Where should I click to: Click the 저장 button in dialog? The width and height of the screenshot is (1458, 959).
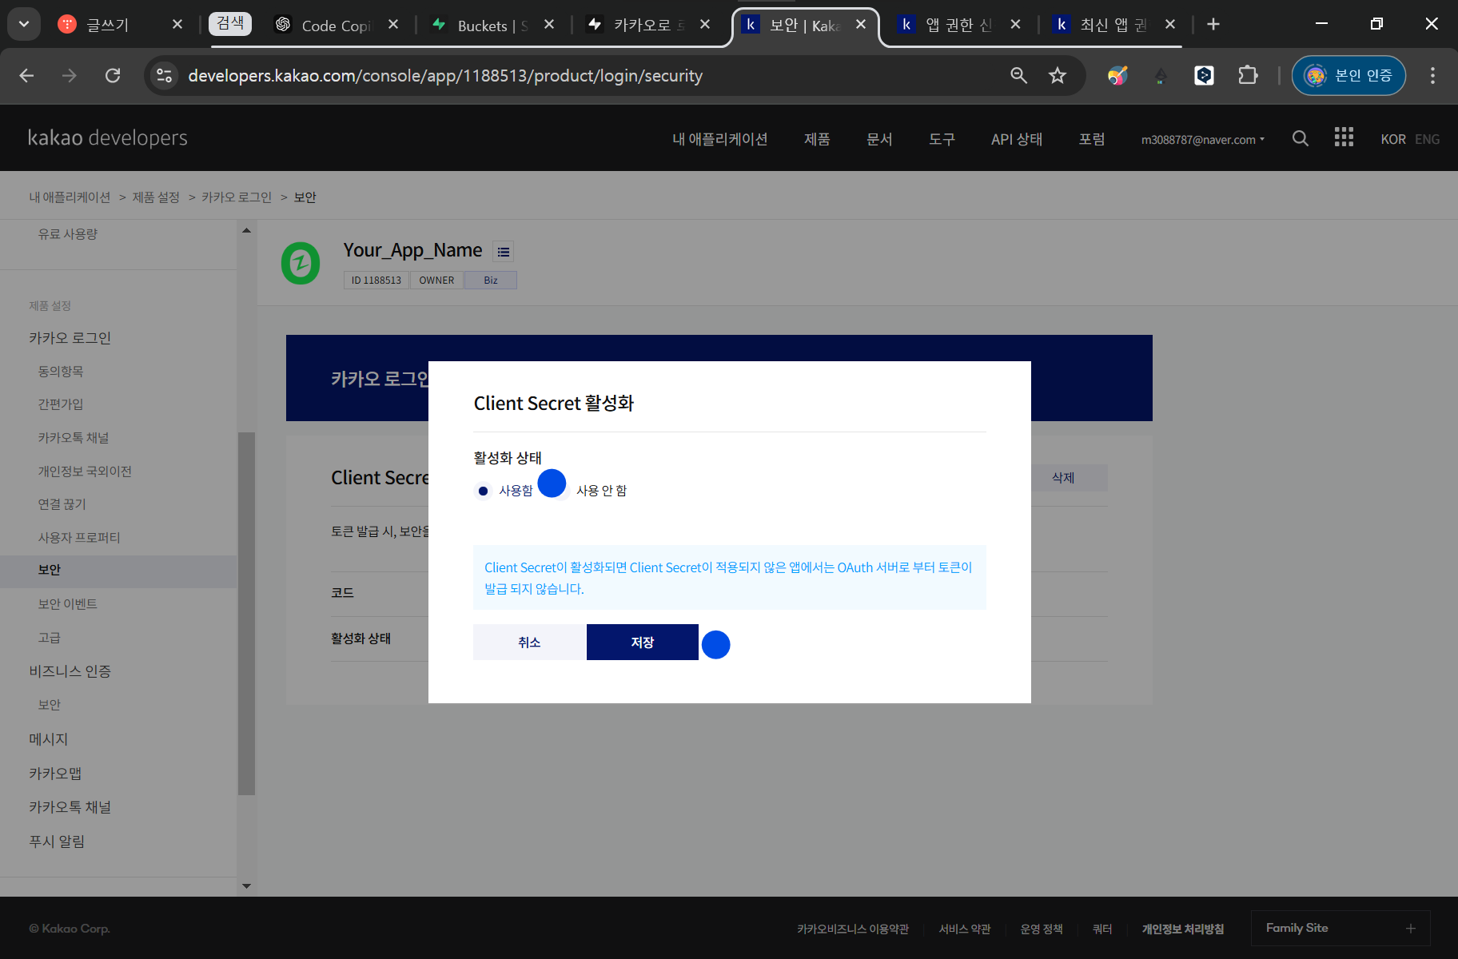643,643
